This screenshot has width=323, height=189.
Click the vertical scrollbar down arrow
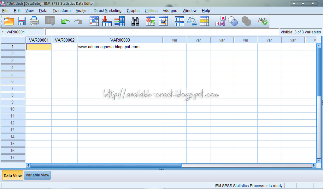[319, 161]
